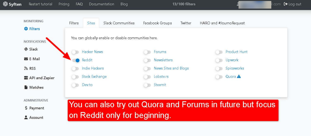Click the Syften logo icon
The width and height of the screenshot is (311, 136).
click(5, 4)
